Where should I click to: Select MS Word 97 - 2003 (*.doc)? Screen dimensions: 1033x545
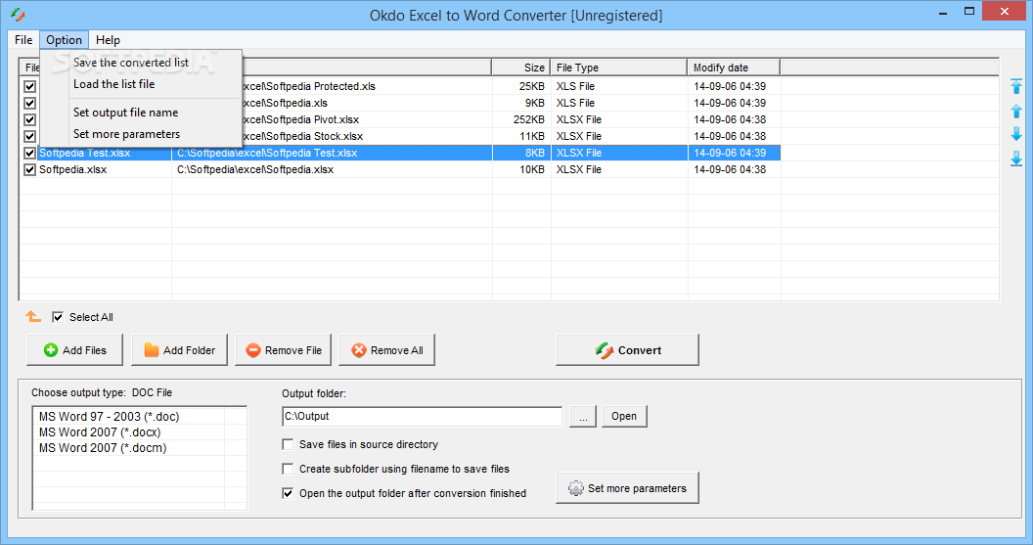point(109,417)
